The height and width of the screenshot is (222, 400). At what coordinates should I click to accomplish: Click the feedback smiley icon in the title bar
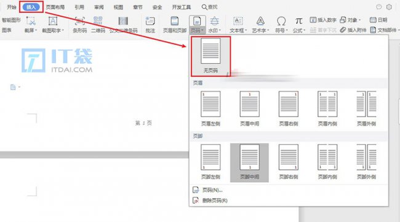379,7
